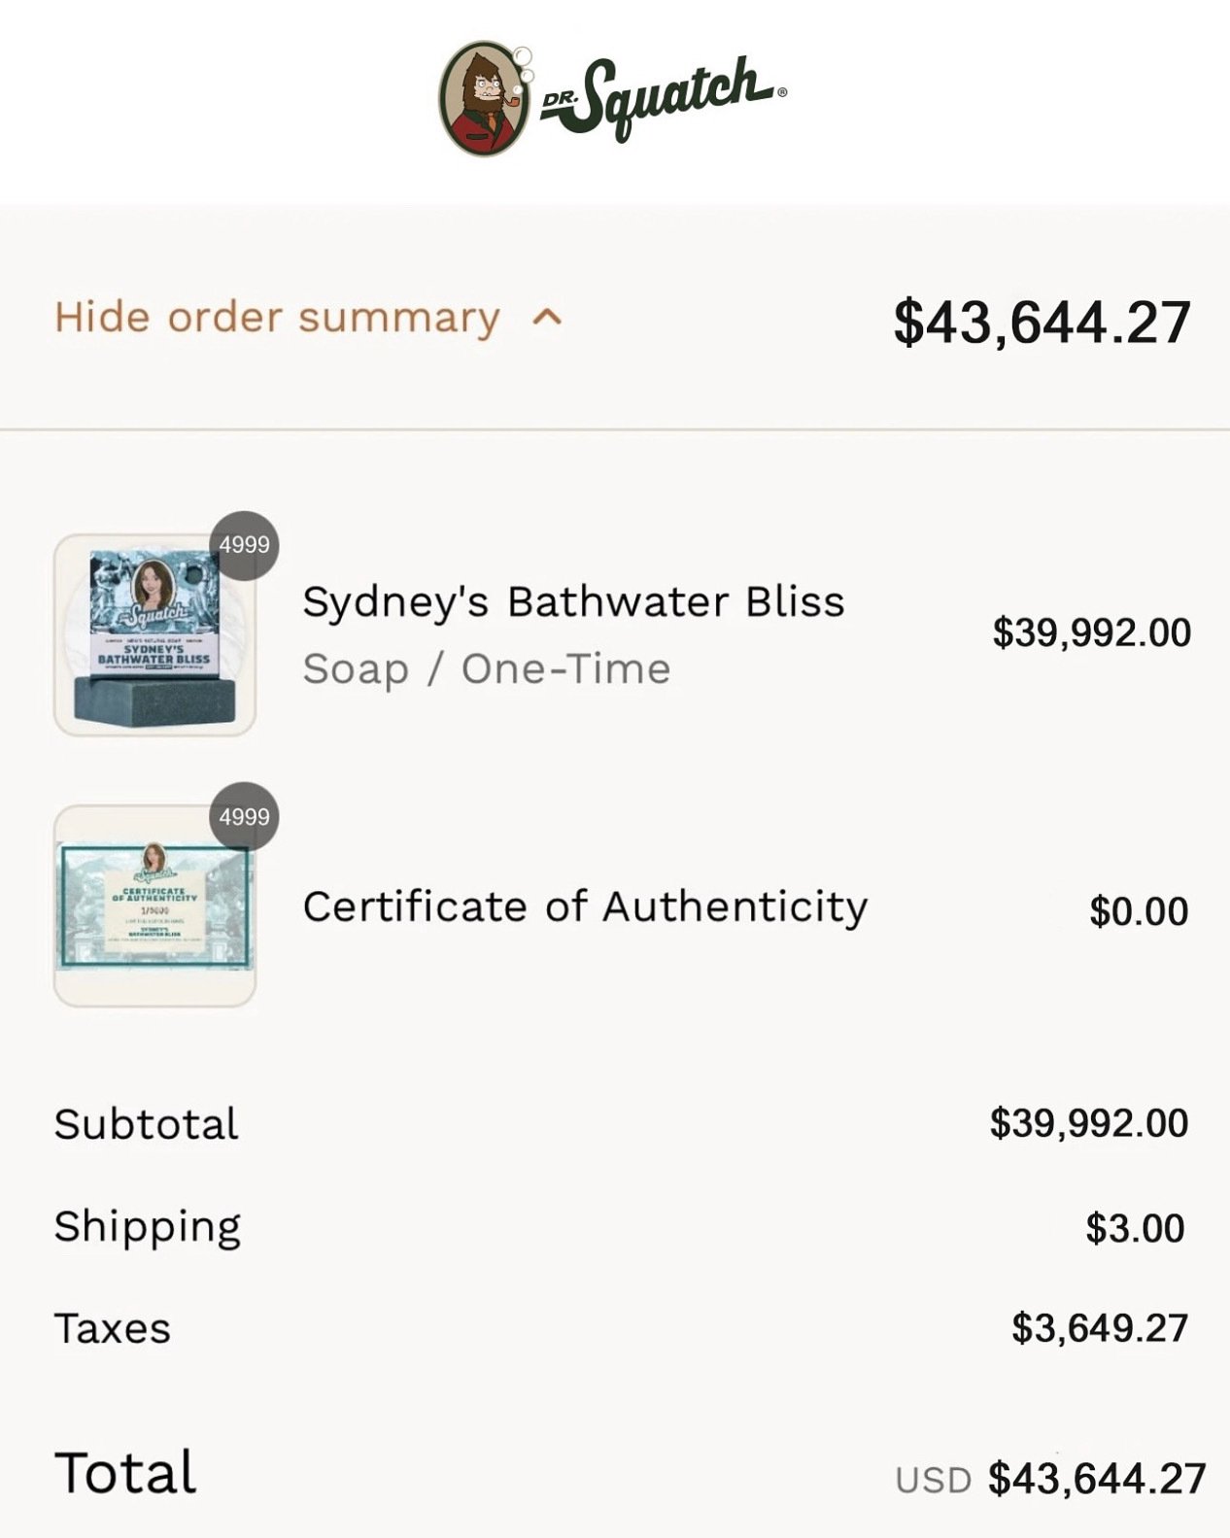Click the header order total $43,644.27

pos(1042,323)
